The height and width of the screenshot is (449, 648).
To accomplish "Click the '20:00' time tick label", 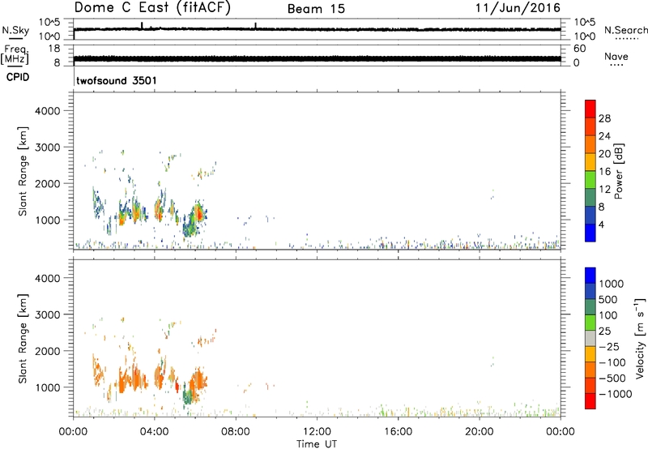I will [480, 432].
